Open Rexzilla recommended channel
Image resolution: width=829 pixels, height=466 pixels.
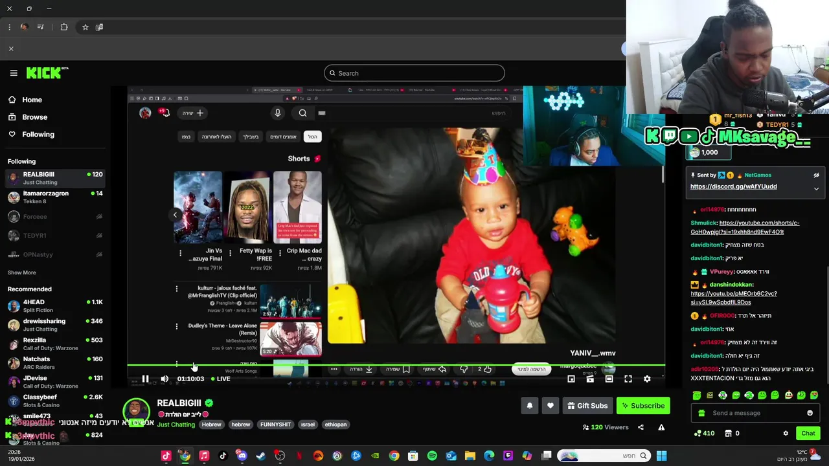click(x=55, y=344)
